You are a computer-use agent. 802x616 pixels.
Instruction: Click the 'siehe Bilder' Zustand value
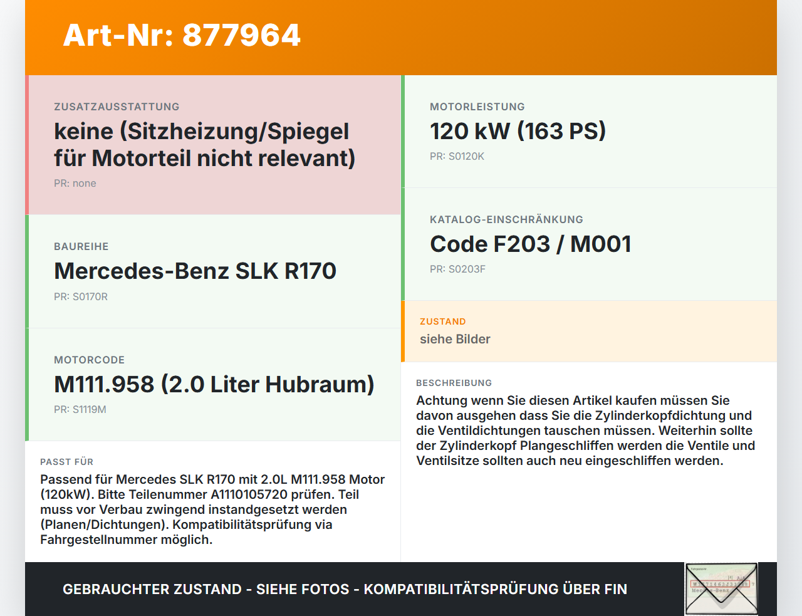point(455,339)
